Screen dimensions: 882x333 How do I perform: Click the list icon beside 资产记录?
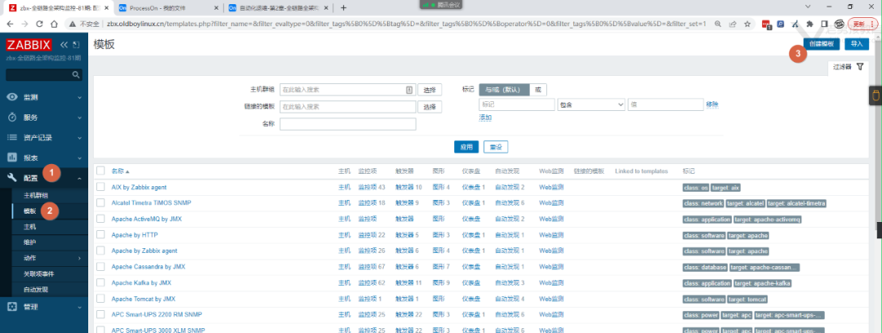click(12, 138)
